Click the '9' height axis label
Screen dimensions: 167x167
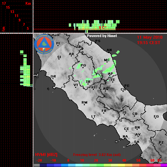20,20
